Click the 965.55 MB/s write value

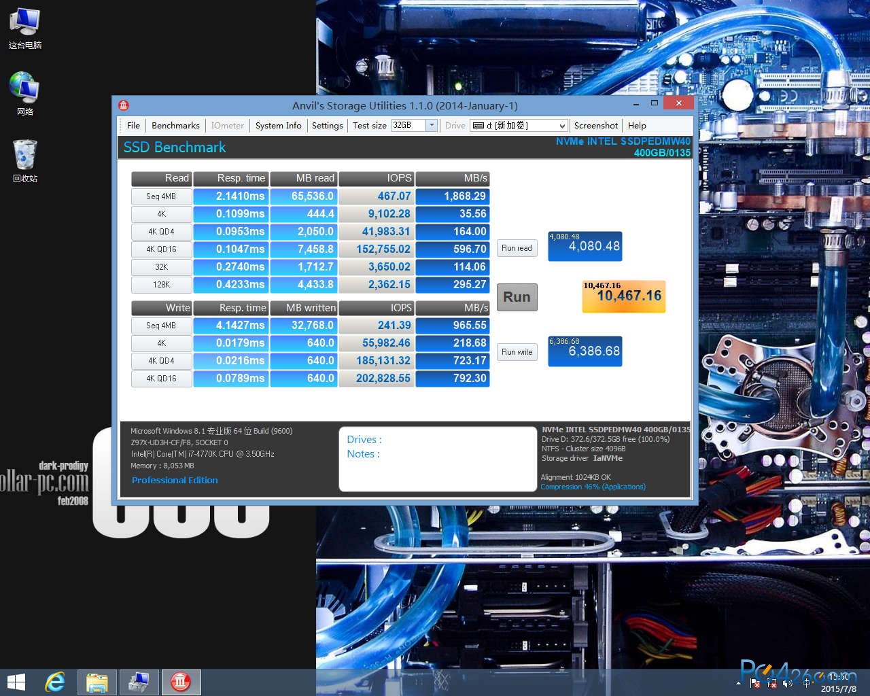(x=453, y=326)
